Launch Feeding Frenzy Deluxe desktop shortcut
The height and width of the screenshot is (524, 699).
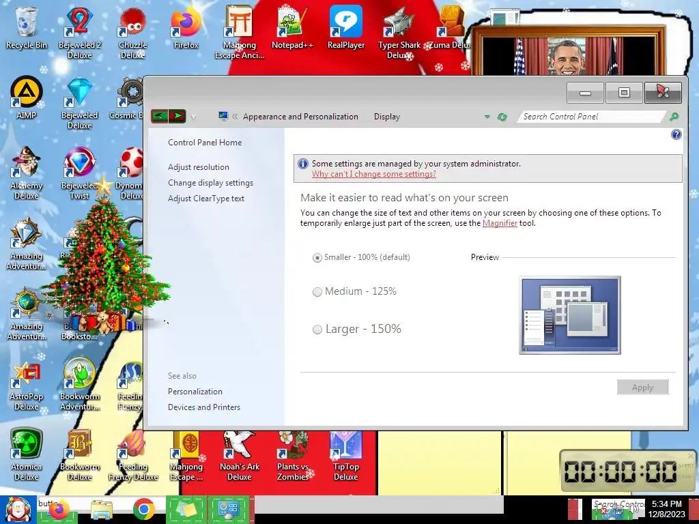tap(133, 455)
